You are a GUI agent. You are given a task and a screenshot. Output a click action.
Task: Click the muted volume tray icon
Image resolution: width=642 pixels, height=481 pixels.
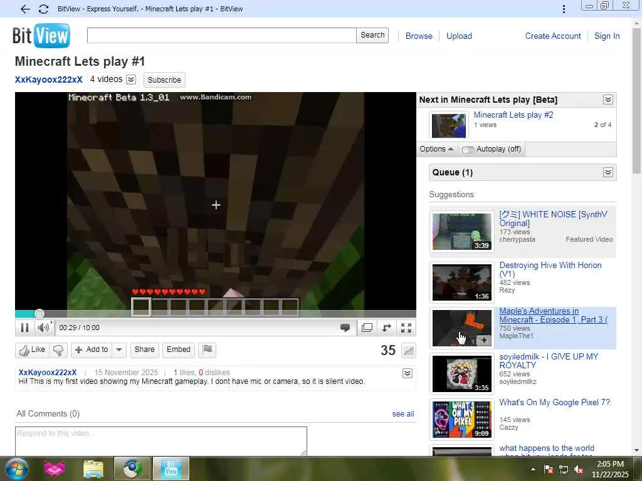tap(579, 470)
